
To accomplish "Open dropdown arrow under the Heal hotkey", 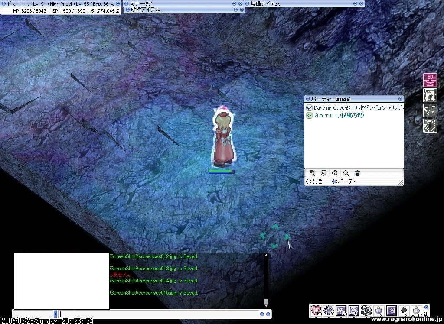I will pos(316,317).
